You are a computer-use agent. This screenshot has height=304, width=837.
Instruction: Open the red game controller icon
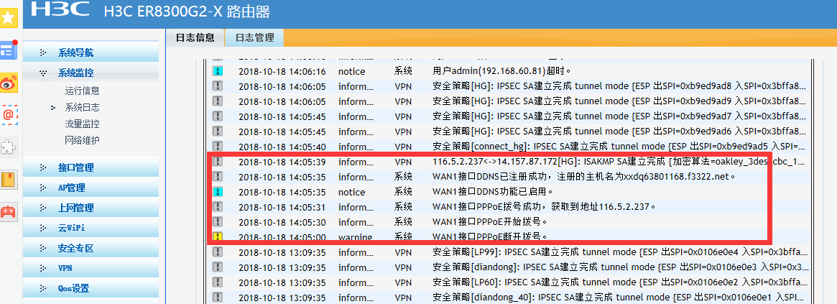(x=8, y=211)
